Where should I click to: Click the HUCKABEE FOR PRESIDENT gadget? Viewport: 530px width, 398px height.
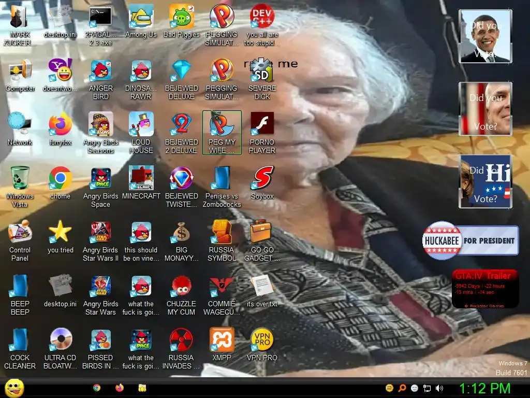pyautogui.click(x=470, y=240)
